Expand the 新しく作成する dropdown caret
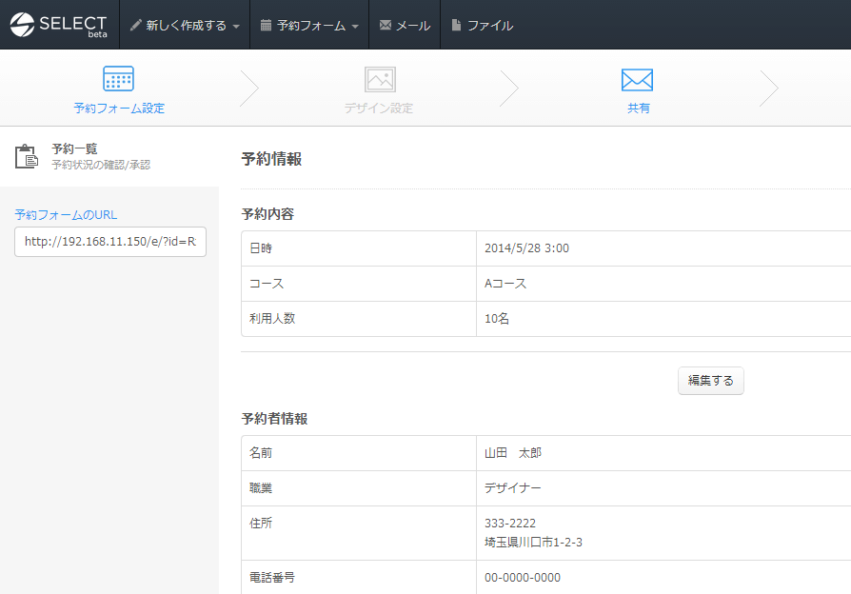This screenshot has height=594, width=851. [236, 27]
